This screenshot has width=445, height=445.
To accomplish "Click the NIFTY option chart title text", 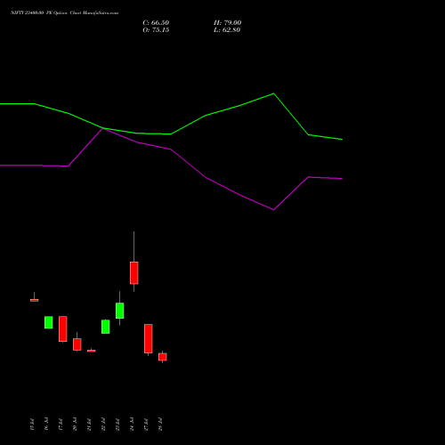I will [x=64, y=12].
